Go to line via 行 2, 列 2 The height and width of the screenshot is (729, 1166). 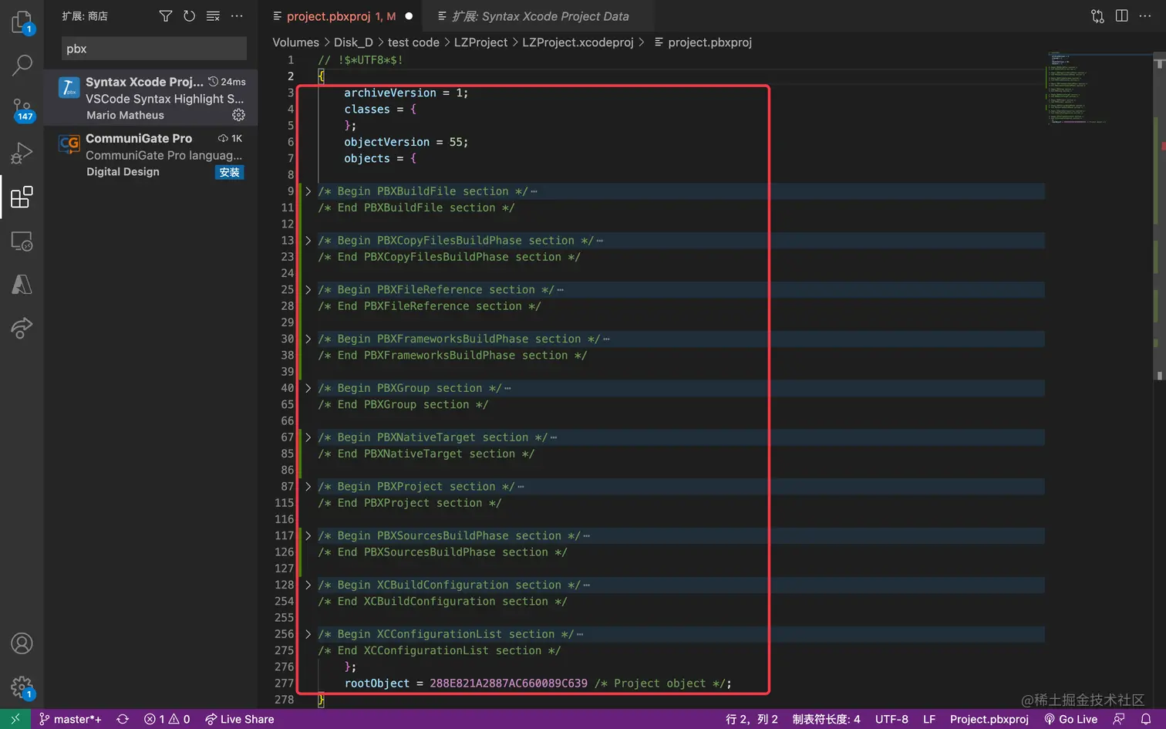click(751, 719)
